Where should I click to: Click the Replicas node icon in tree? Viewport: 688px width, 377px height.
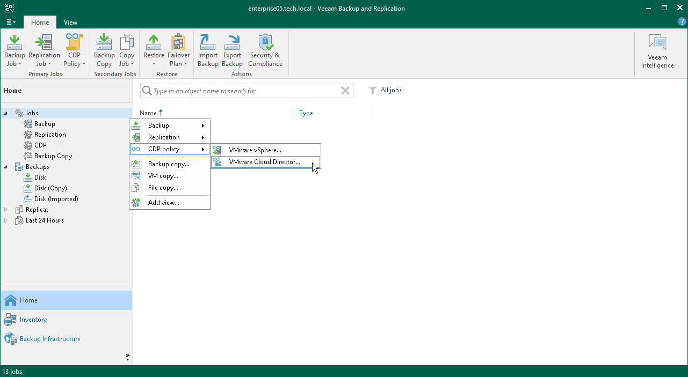(19, 210)
